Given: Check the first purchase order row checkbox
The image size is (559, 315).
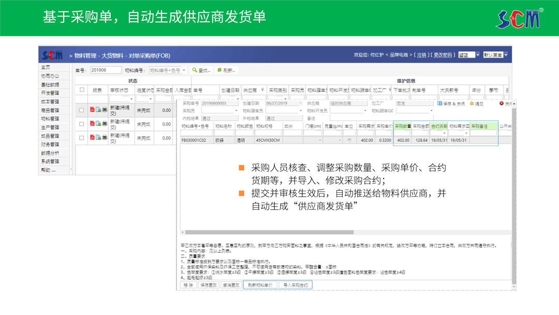Looking at the screenshot, I should point(81,110).
